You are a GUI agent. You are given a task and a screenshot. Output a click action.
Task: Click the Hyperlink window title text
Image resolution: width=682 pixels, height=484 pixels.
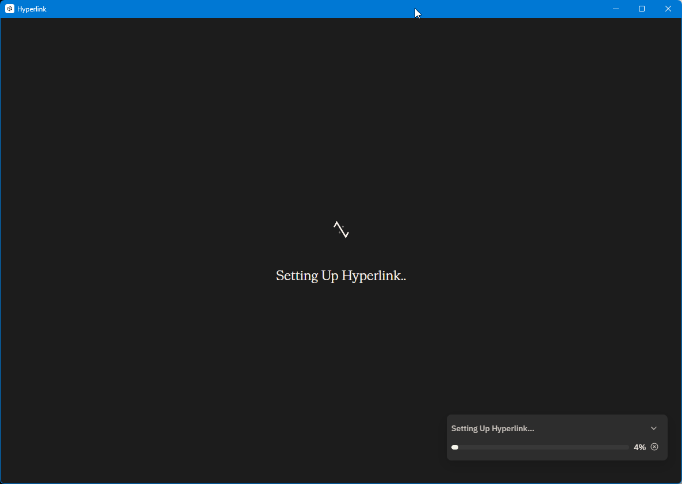[32, 9]
